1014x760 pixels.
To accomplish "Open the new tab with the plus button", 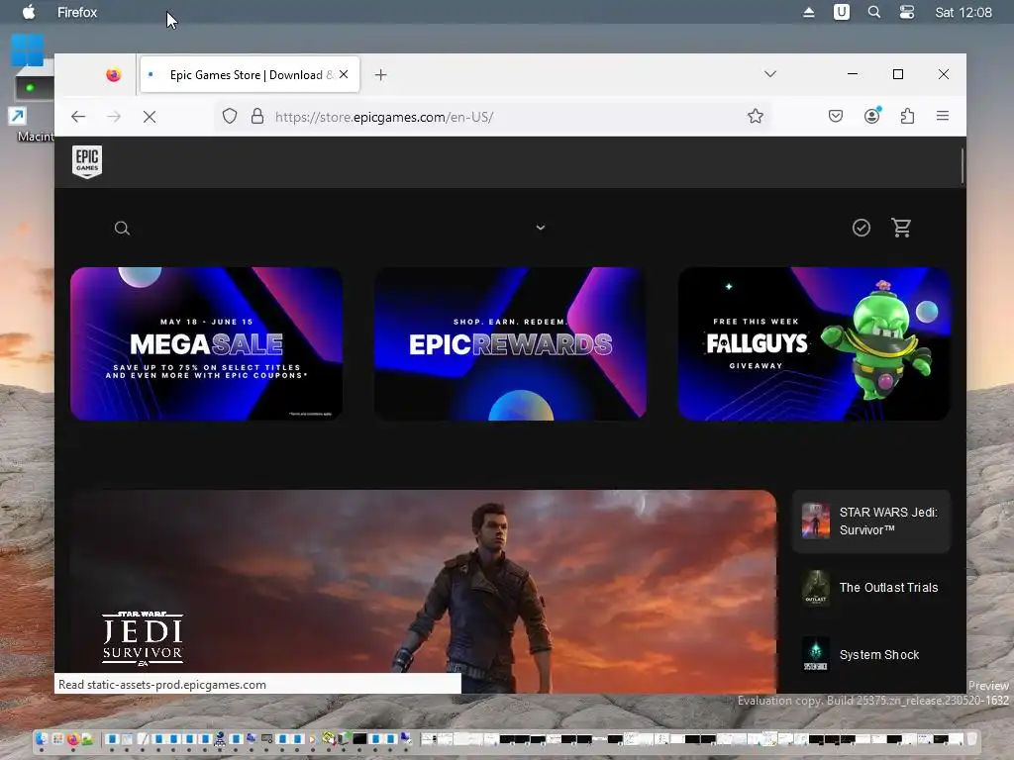I will (x=381, y=75).
